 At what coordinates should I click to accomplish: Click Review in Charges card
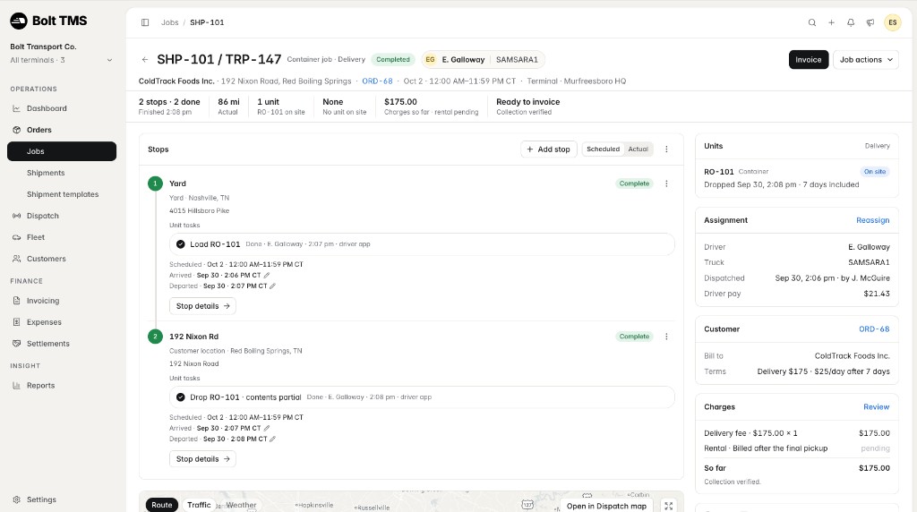(876, 406)
